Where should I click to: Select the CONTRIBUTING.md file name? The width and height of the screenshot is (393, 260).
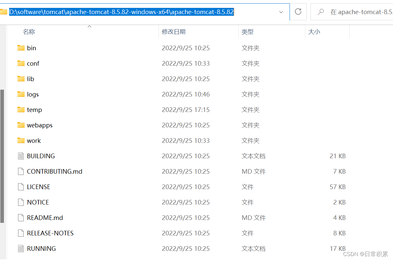[x=55, y=171]
